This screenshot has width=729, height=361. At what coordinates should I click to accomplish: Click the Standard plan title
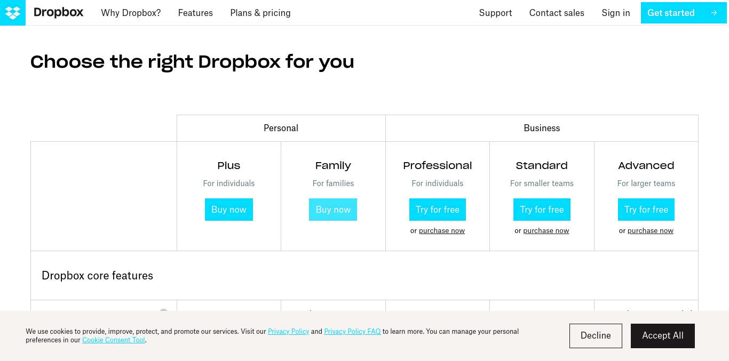coord(542,166)
